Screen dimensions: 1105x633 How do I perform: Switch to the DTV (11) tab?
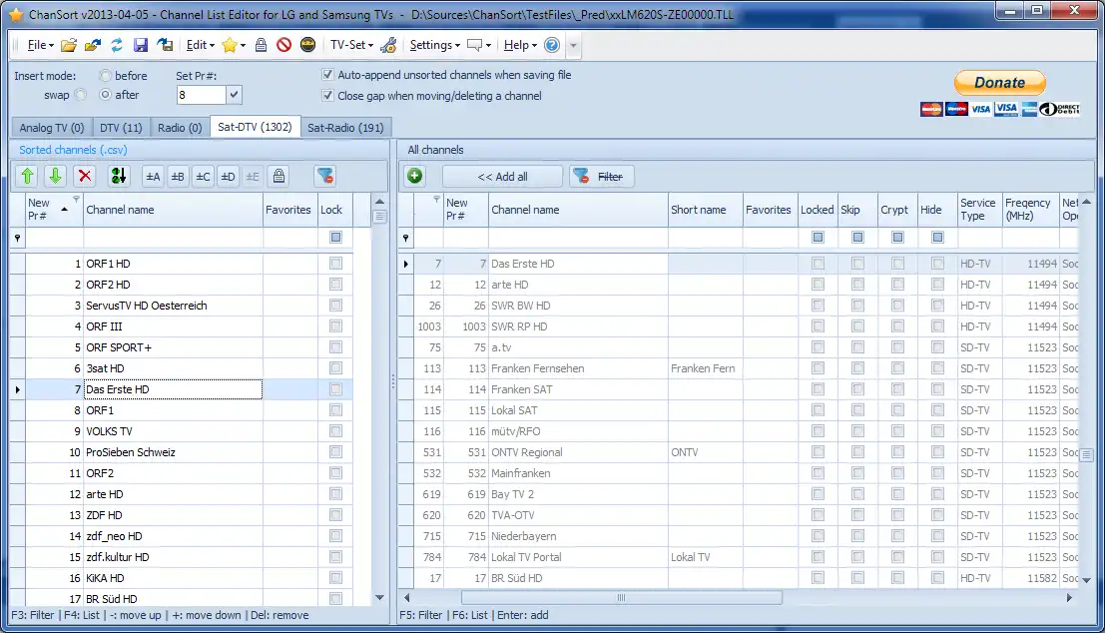[x=121, y=128]
